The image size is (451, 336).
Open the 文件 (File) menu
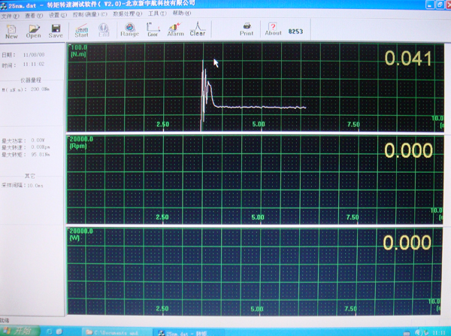click(10, 14)
